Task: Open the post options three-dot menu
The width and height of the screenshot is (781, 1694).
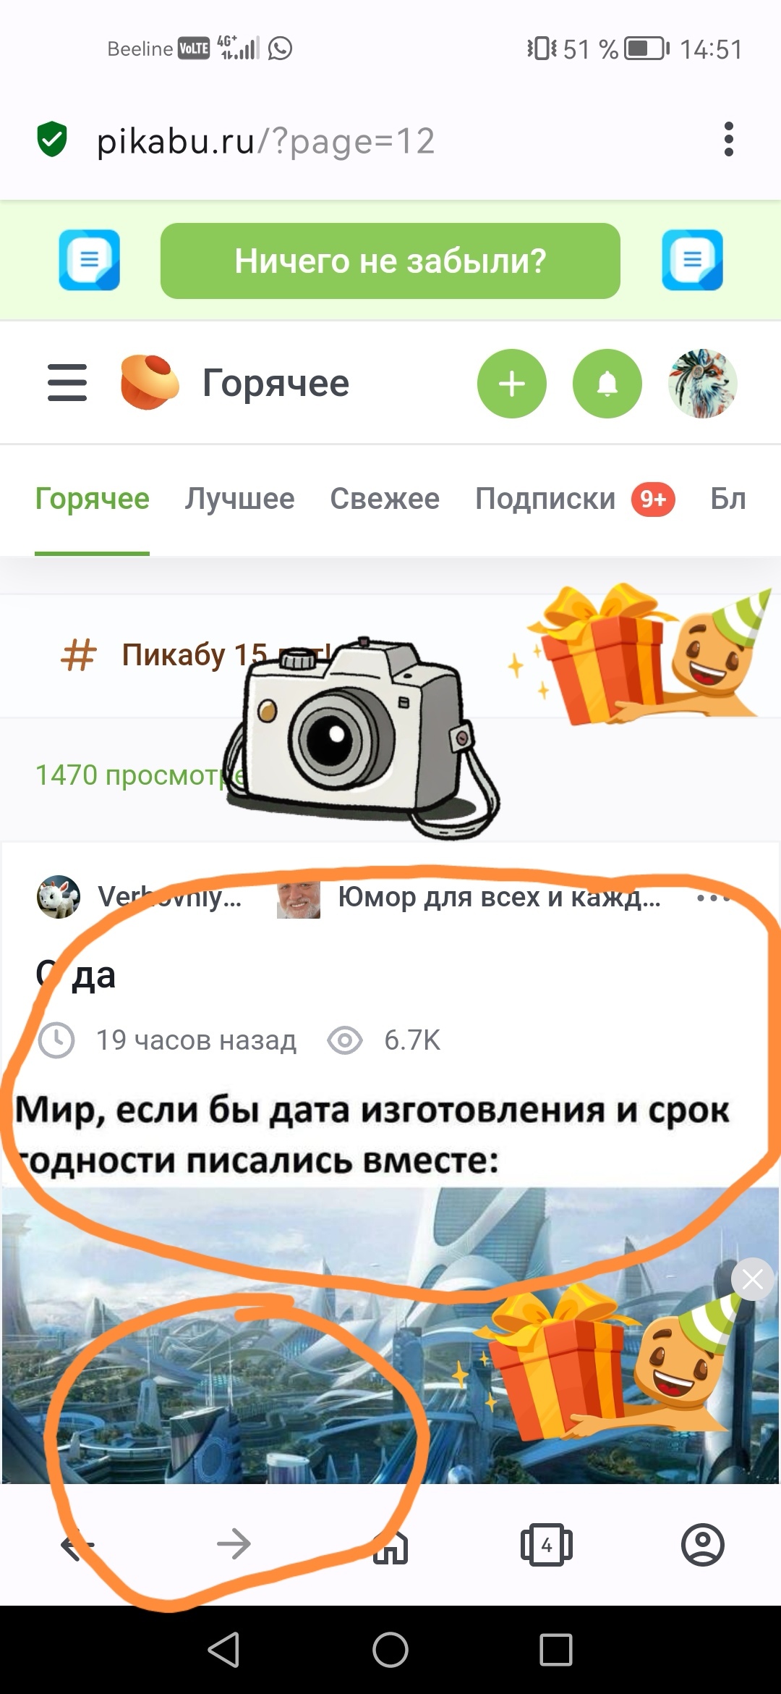Action: click(713, 898)
